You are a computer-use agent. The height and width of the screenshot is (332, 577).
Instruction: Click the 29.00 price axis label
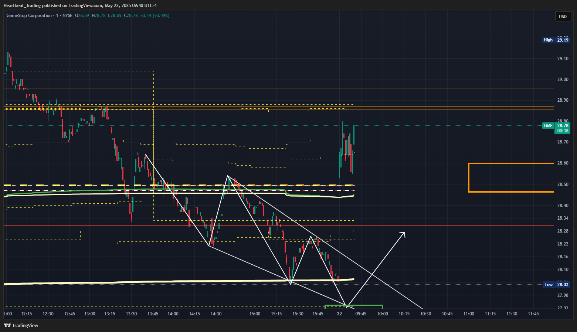(x=563, y=79)
